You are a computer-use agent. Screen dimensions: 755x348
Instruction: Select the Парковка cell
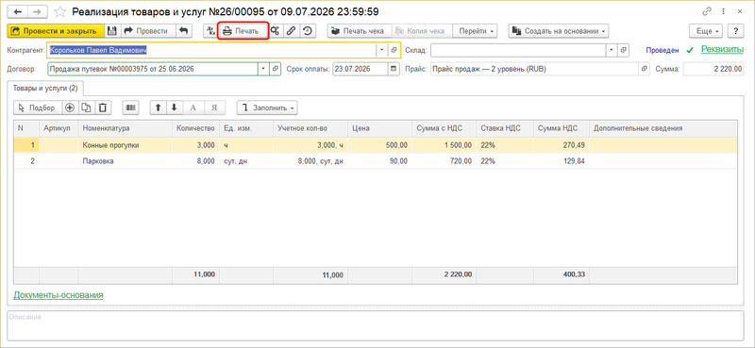tap(126, 161)
